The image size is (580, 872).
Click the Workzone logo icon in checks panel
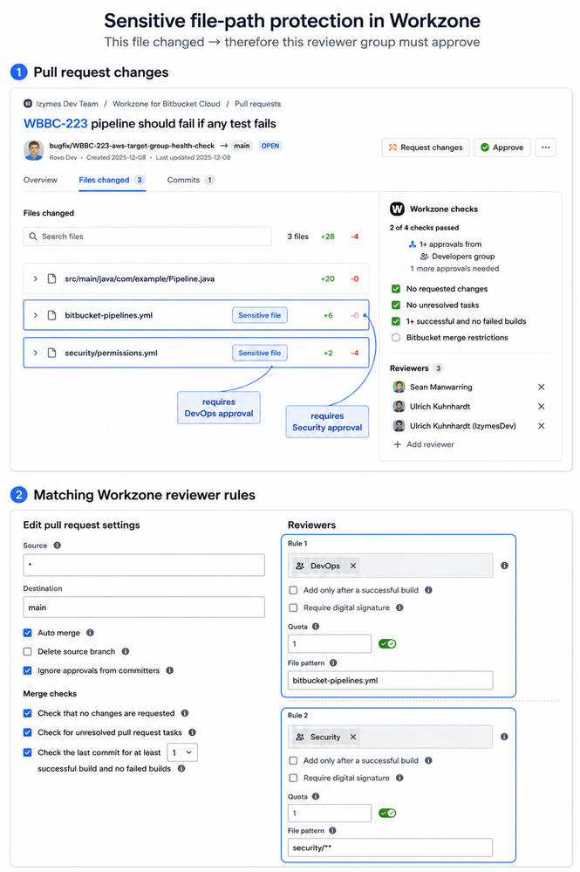point(397,209)
